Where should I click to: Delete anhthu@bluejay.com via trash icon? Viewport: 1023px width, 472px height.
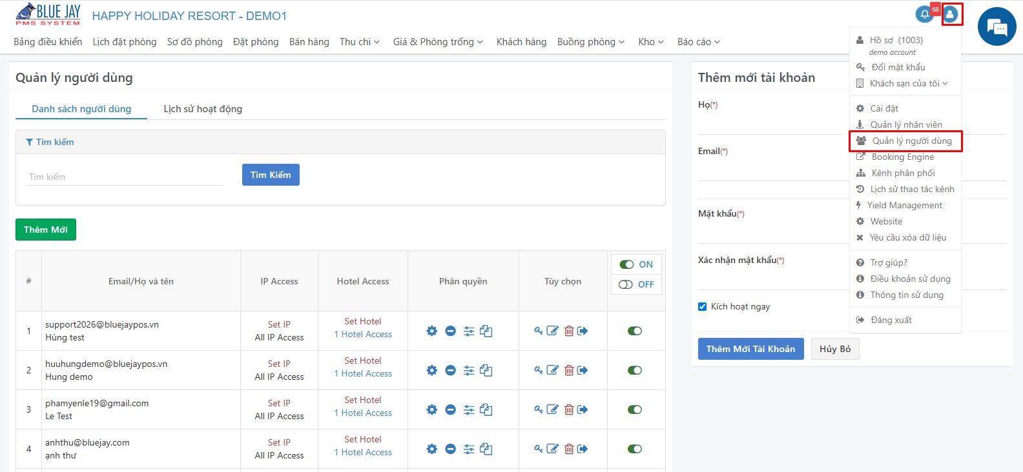(569, 449)
